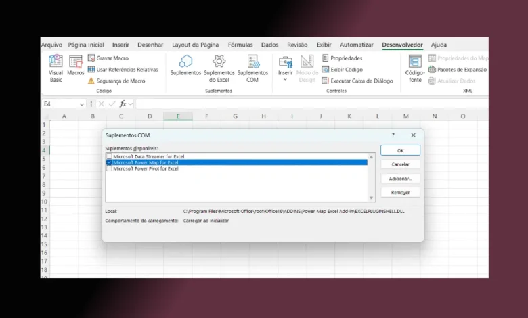
Task: Click the Cancelar button
Action: click(x=400, y=164)
